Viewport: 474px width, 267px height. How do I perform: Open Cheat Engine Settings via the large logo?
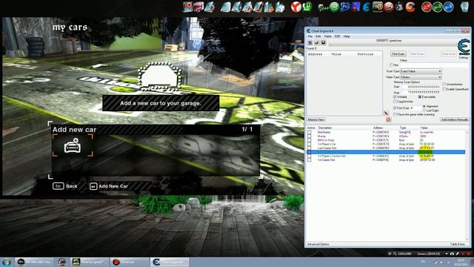464,47
